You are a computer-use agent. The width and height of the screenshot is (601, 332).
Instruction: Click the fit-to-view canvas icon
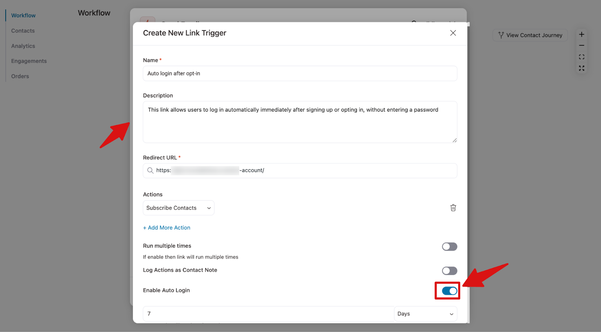click(x=581, y=57)
